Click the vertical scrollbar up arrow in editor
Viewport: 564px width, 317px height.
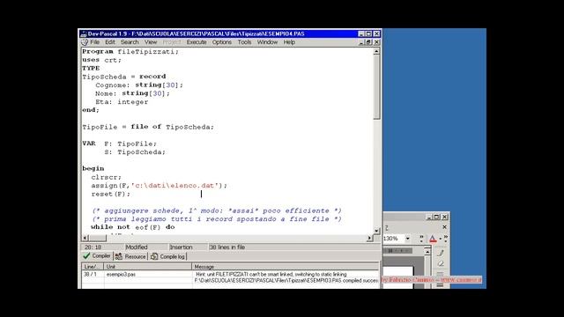pos(376,51)
